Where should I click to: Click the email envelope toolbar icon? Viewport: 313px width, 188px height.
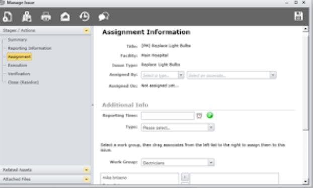click(x=65, y=17)
